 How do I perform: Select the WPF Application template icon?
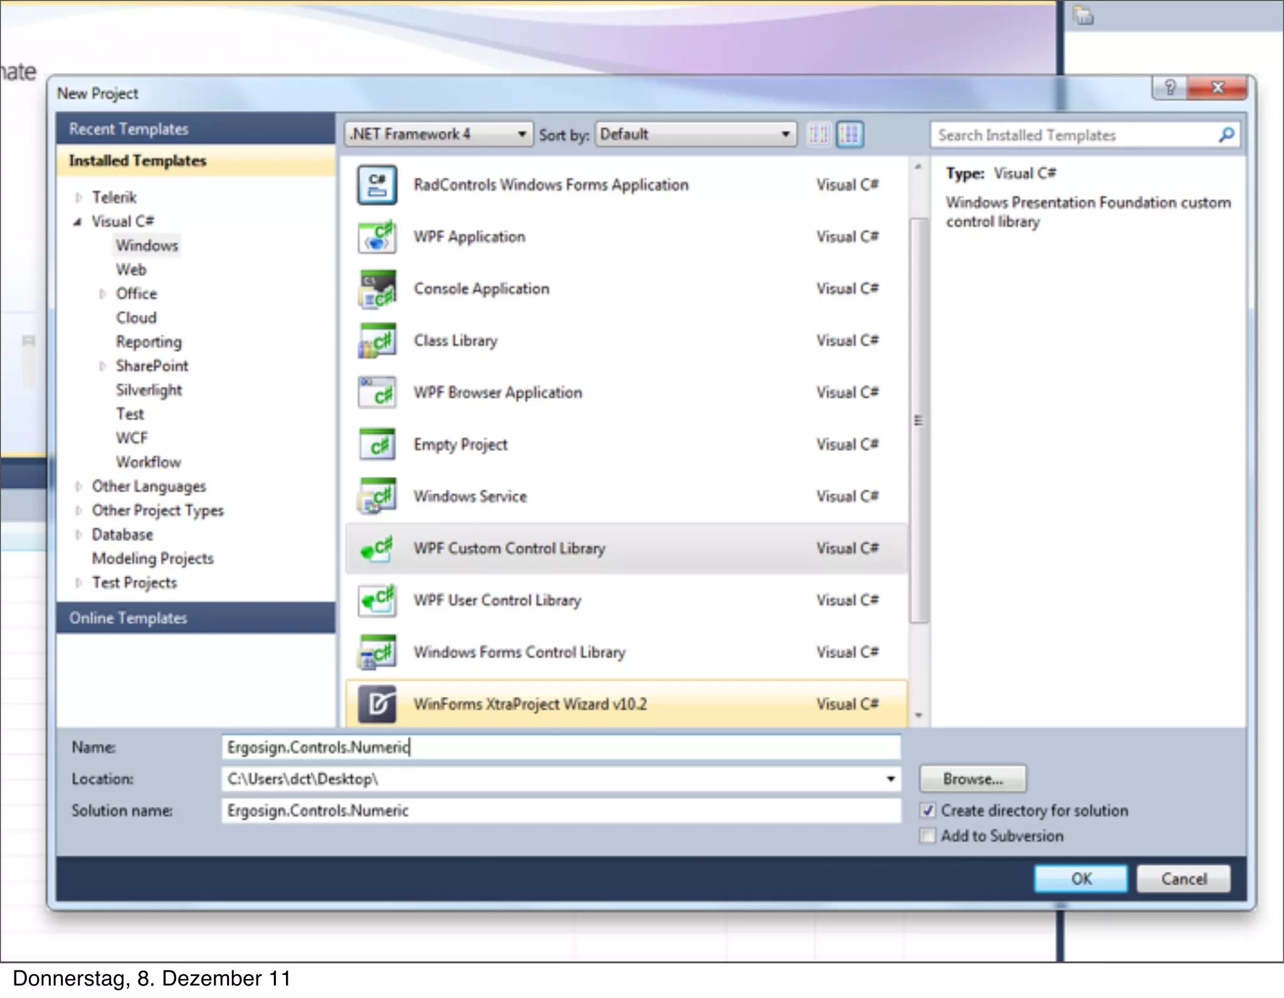(377, 237)
